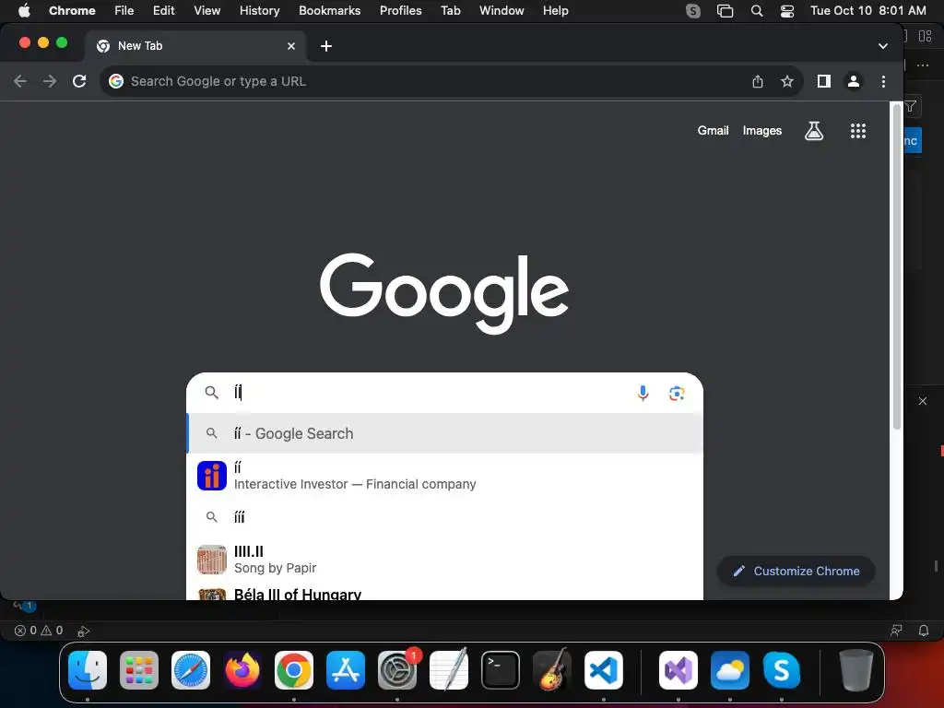Open System Settings from the Dock
The height and width of the screenshot is (708, 944).
tap(397, 670)
